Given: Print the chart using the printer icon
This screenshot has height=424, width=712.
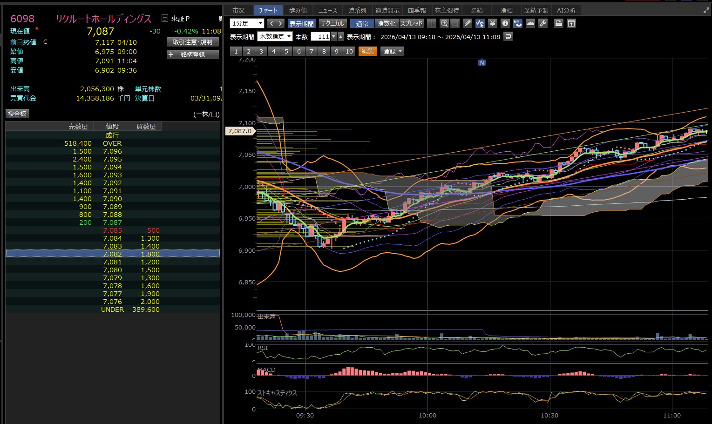Looking at the screenshot, I should point(559,23).
